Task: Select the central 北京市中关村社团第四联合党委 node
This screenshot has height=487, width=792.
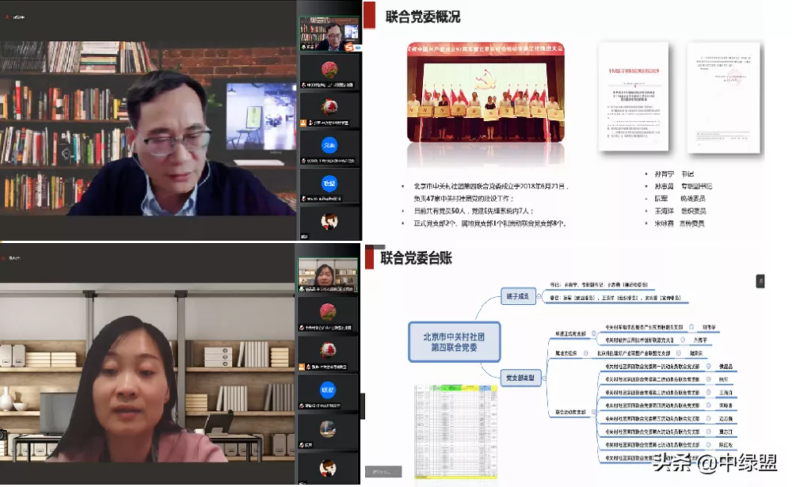Action: 454,342
